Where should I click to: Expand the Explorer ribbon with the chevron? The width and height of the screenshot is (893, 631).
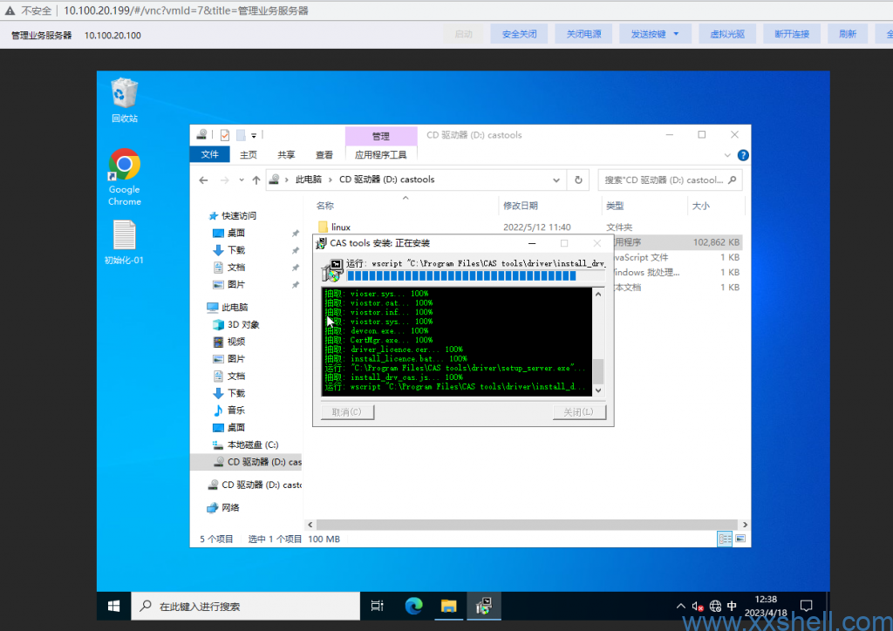(729, 155)
